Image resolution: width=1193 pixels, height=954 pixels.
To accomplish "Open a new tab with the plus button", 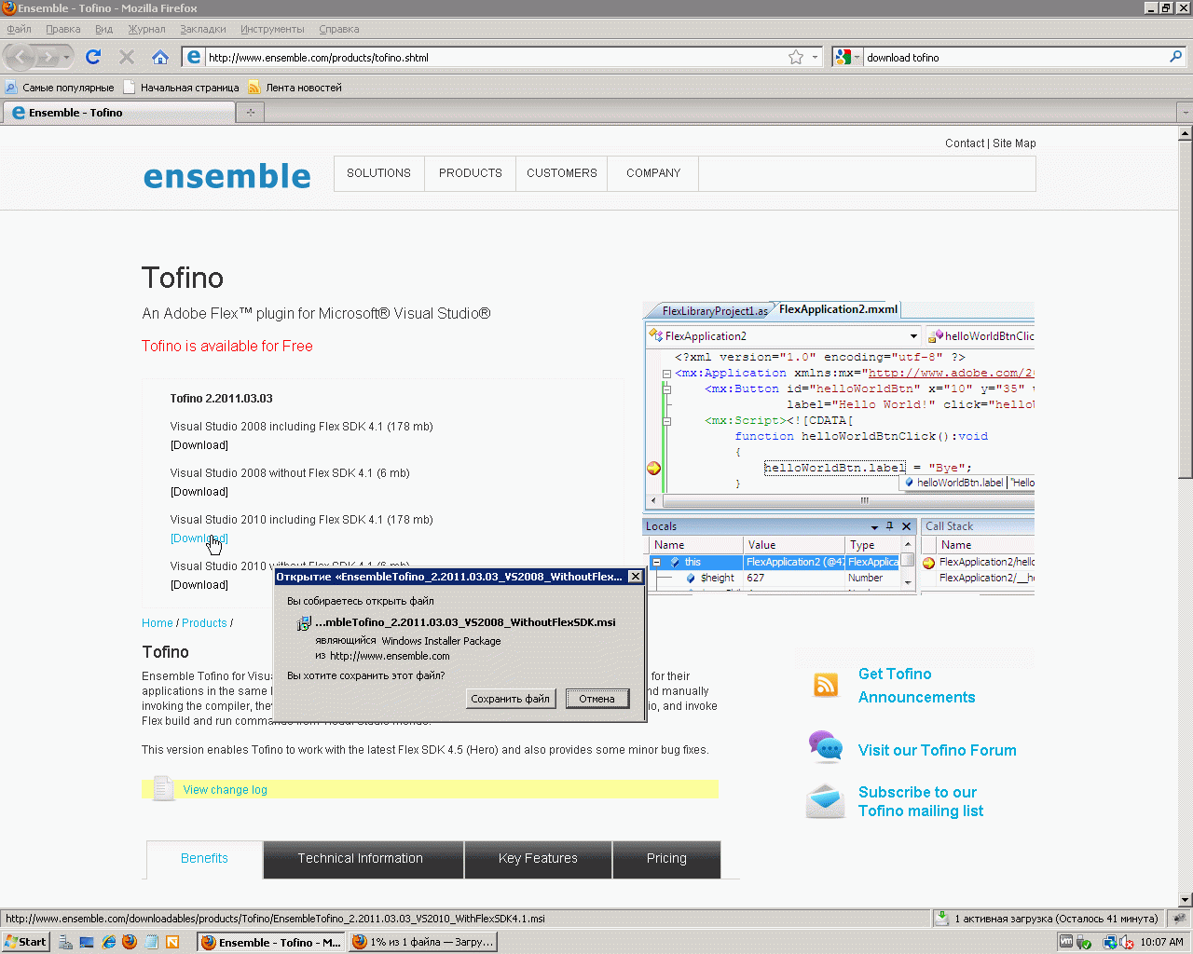I will (x=250, y=113).
